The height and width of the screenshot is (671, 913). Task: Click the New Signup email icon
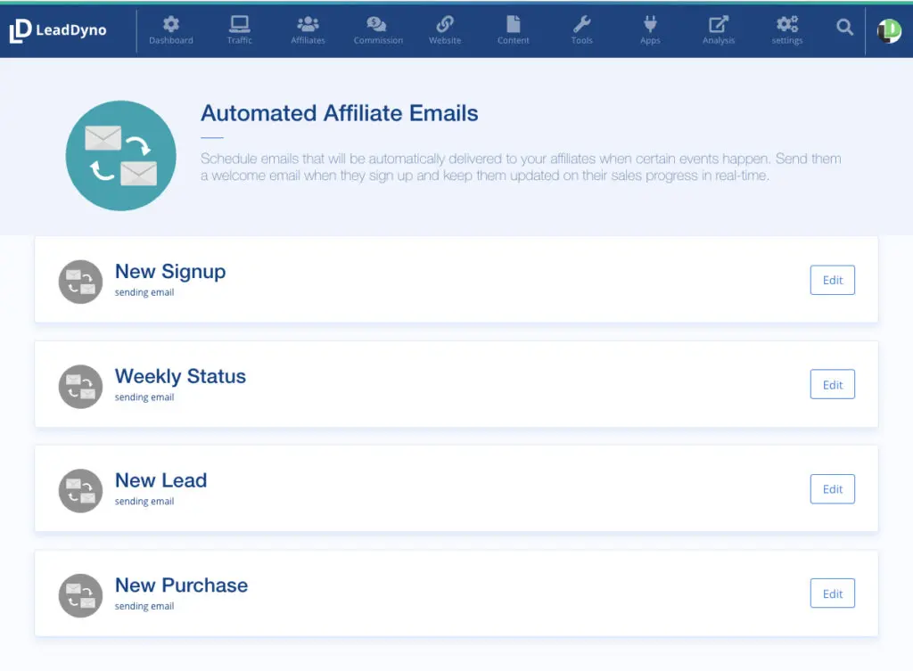pyautogui.click(x=80, y=282)
